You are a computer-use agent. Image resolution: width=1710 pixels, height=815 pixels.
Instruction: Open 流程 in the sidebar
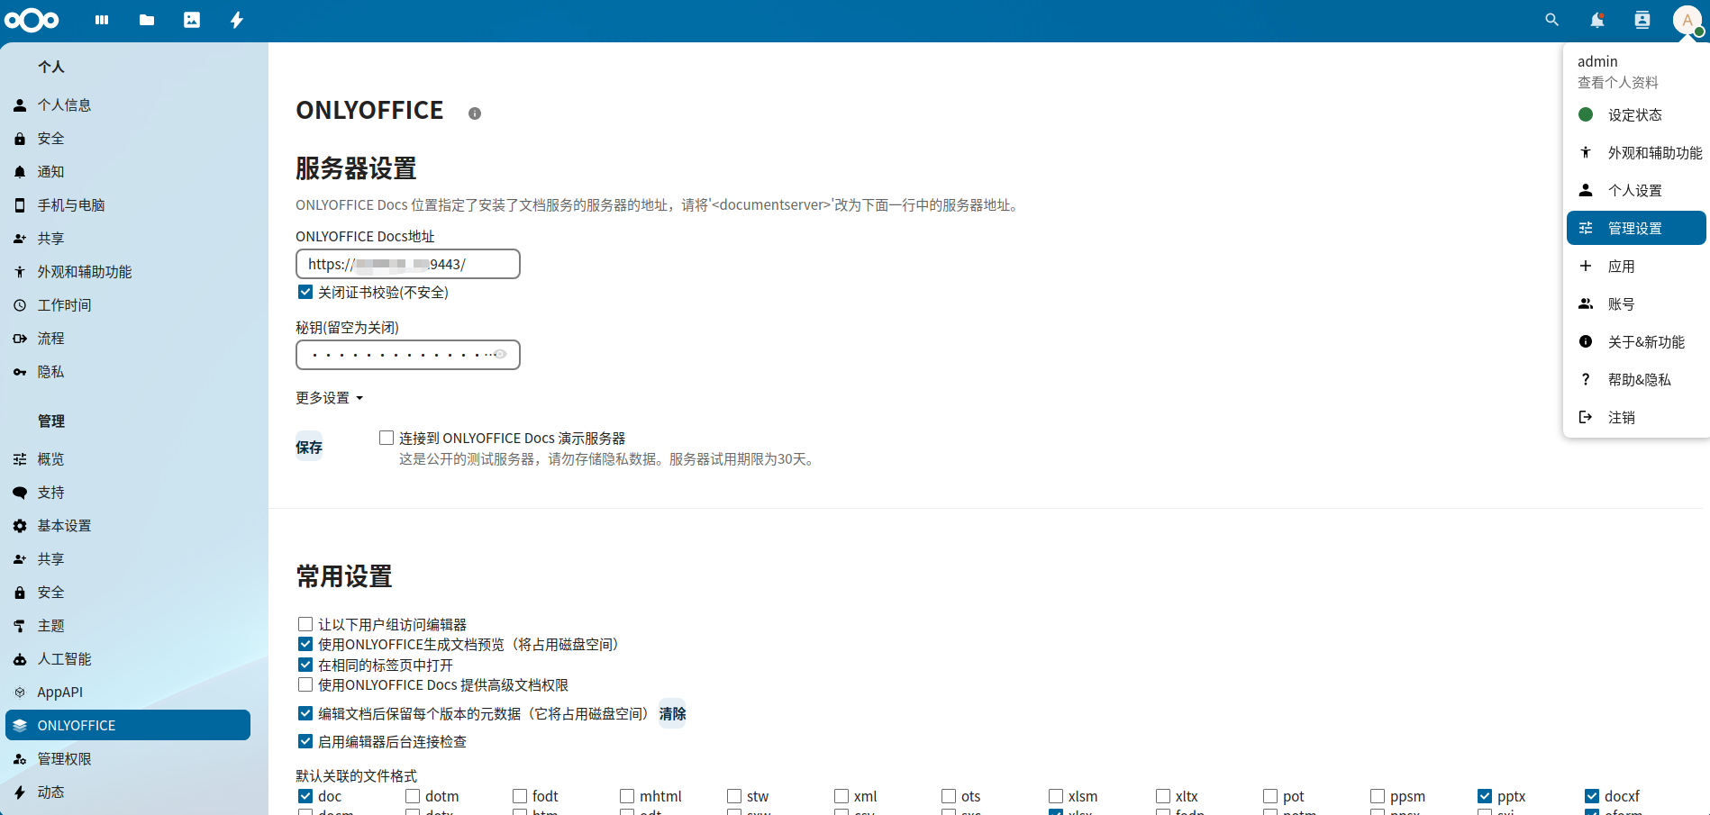tap(128, 339)
